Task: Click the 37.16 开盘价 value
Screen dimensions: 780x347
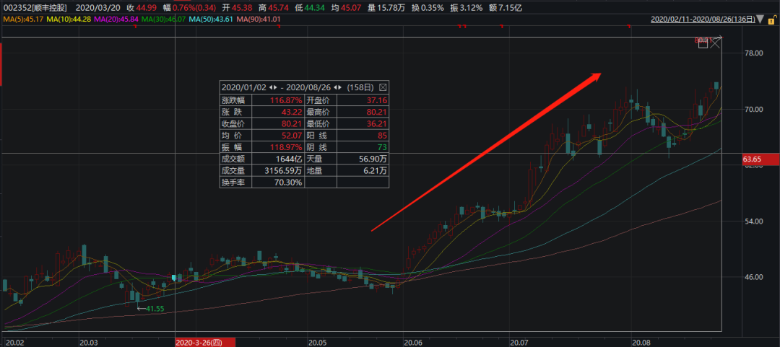Action: (376, 100)
